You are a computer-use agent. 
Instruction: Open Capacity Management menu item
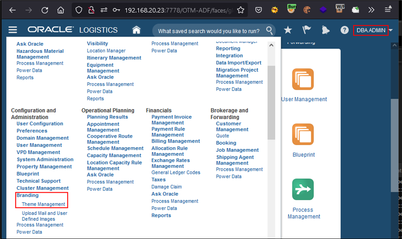pos(114,155)
